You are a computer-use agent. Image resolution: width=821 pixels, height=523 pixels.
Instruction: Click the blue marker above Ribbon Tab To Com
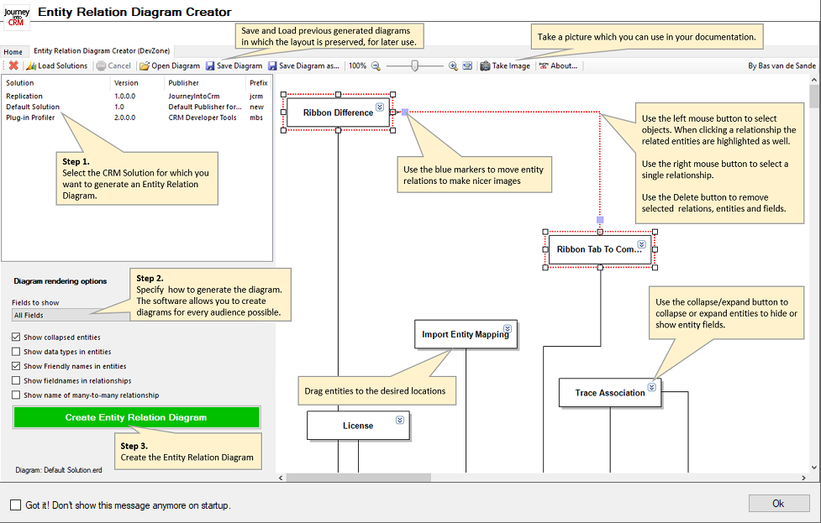pos(600,220)
